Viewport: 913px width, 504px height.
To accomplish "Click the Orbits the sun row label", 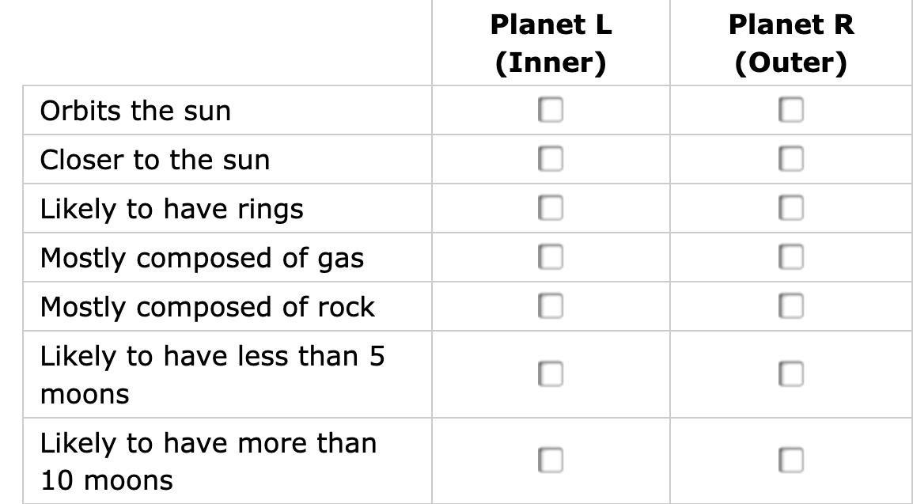I will 135,111.
